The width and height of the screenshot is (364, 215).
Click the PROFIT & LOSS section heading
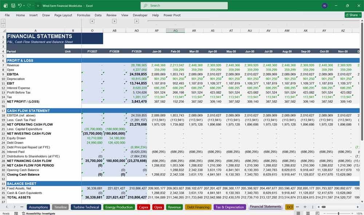(x=20, y=60)
